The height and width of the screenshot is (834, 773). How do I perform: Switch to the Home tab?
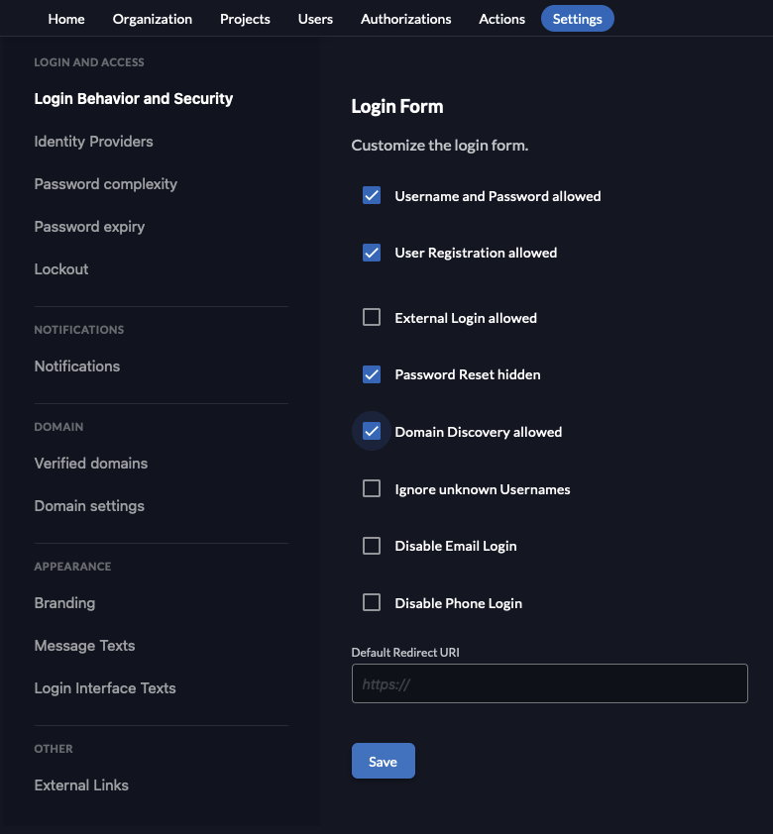[65, 18]
